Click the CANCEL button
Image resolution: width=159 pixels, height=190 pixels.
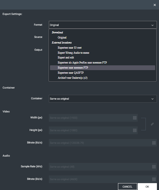128,187
